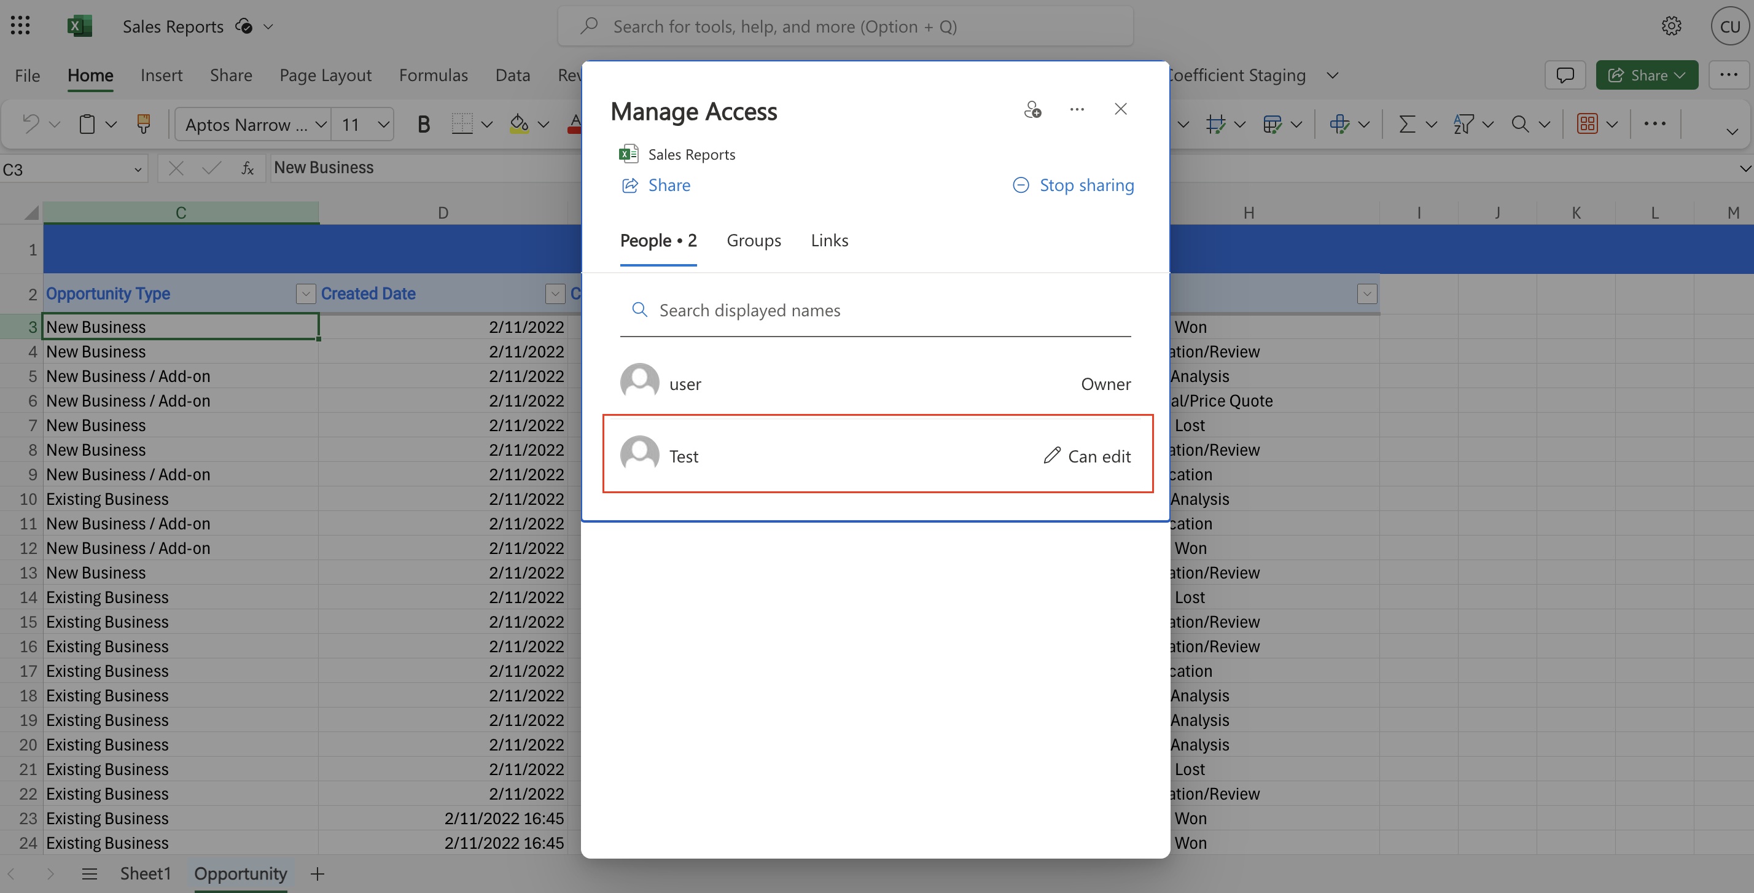Viewport: 1754px width, 893px height.
Task: Click the insert function fx icon
Action: tap(248, 168)
